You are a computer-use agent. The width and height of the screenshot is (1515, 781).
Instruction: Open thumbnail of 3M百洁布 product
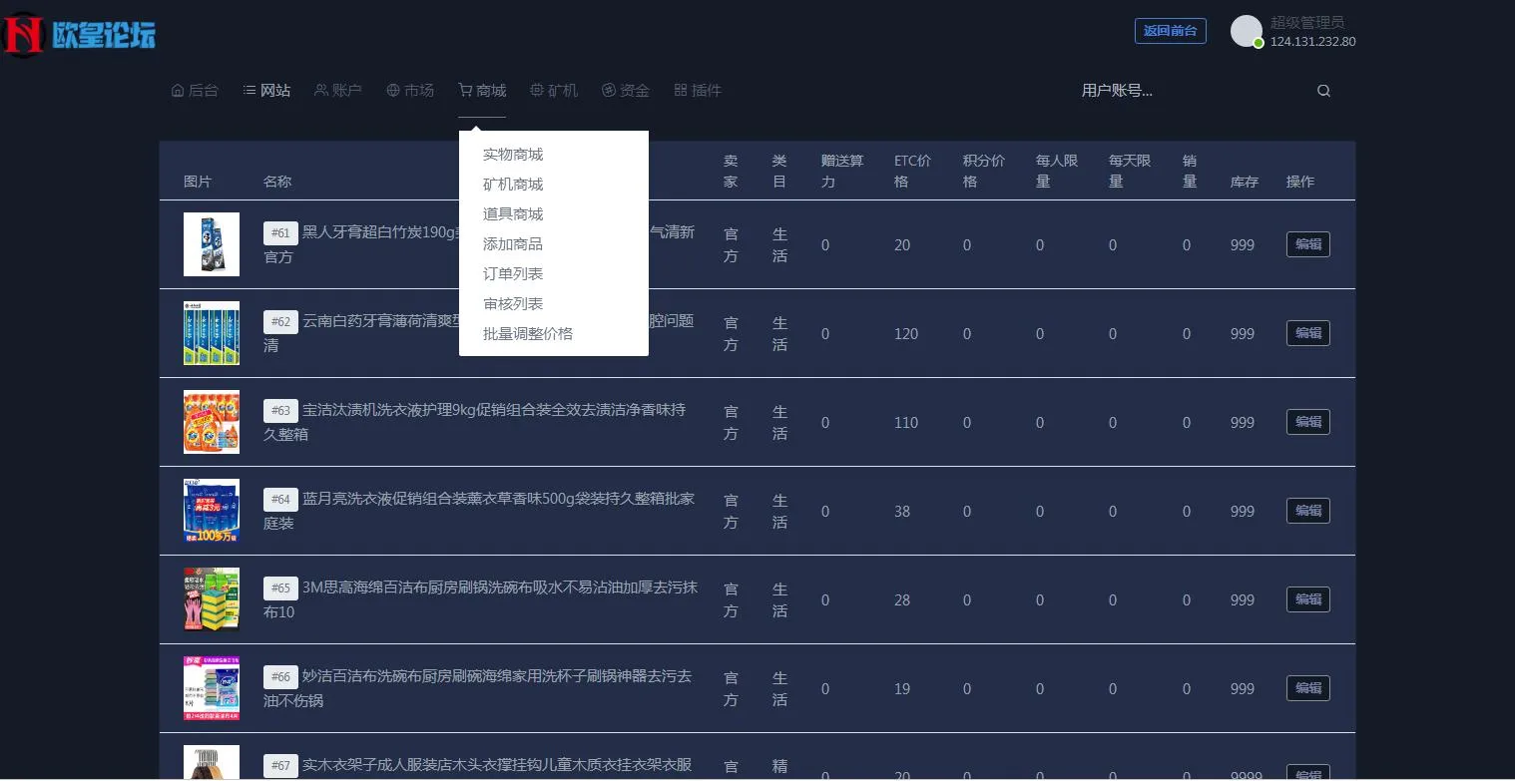pyautogui.click(x=212, y=599)
